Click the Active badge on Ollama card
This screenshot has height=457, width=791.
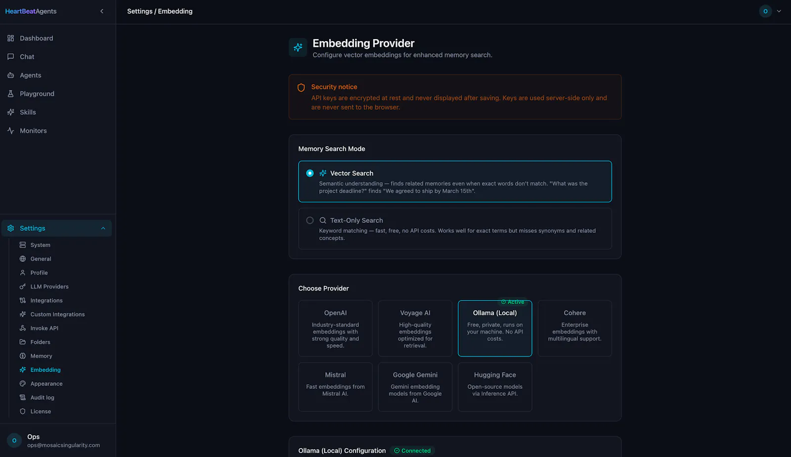point(513,302)
